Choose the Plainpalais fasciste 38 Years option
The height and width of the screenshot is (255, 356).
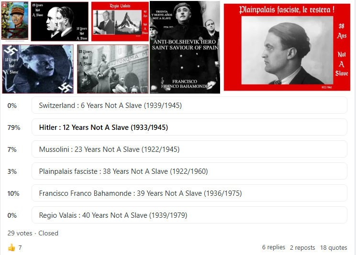pyautogui.click(x=189, y=171)
